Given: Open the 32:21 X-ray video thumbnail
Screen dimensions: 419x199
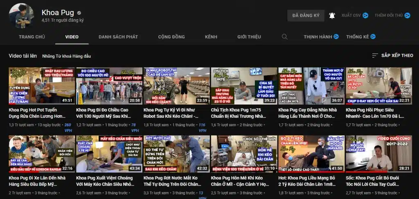Looking at the screenshot, I should click(378, 86).
